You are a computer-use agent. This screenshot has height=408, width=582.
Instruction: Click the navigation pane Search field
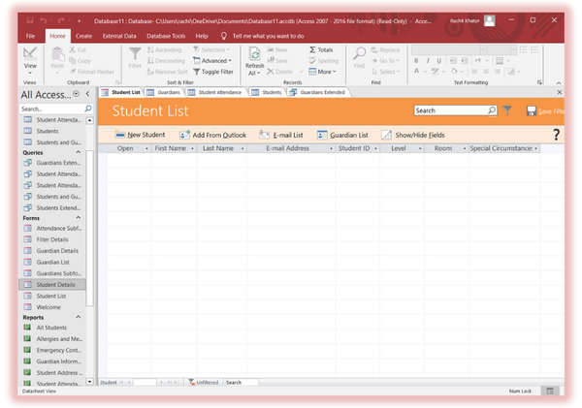click(x=51, y=109)
